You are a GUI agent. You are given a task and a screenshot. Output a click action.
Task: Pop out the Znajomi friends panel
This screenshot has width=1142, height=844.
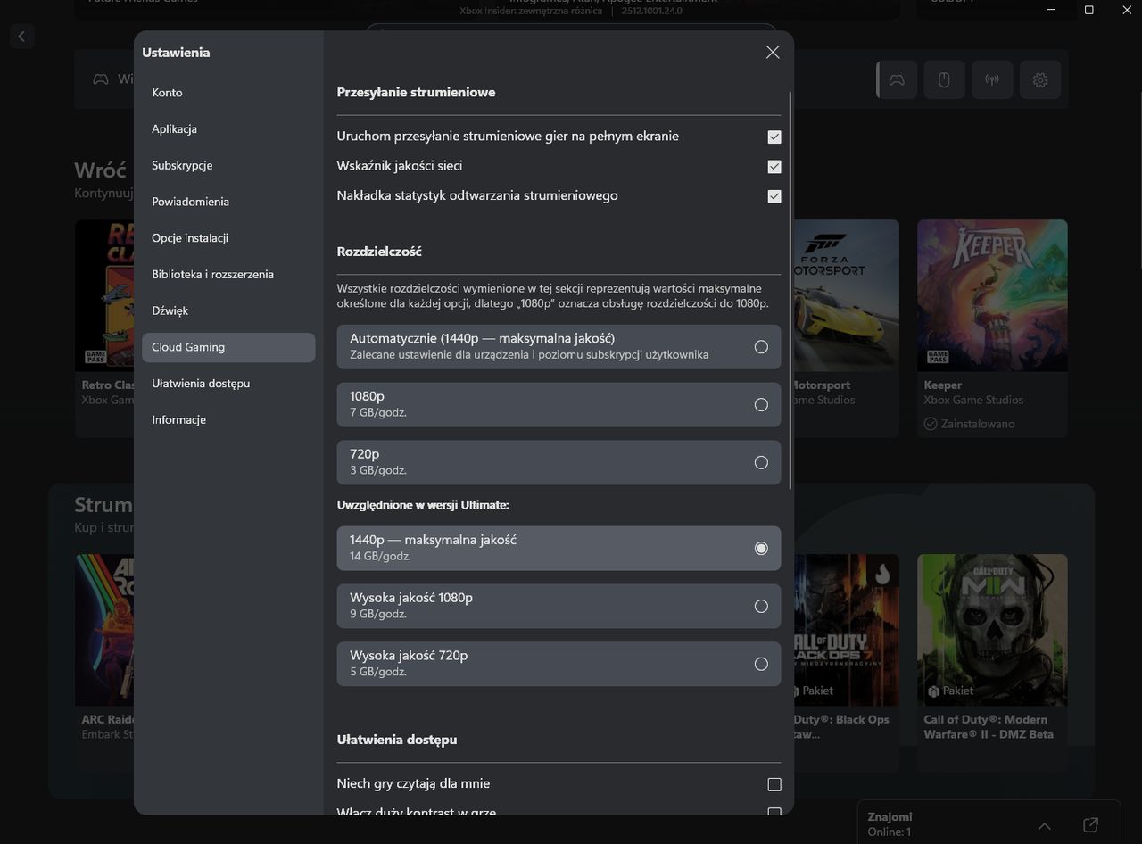pyautogui.click(x=1090, y=825)
